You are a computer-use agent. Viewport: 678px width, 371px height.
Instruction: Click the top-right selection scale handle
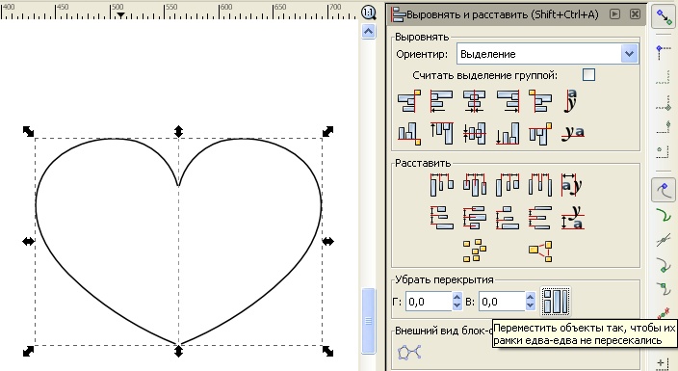click(x=327, y=131)
